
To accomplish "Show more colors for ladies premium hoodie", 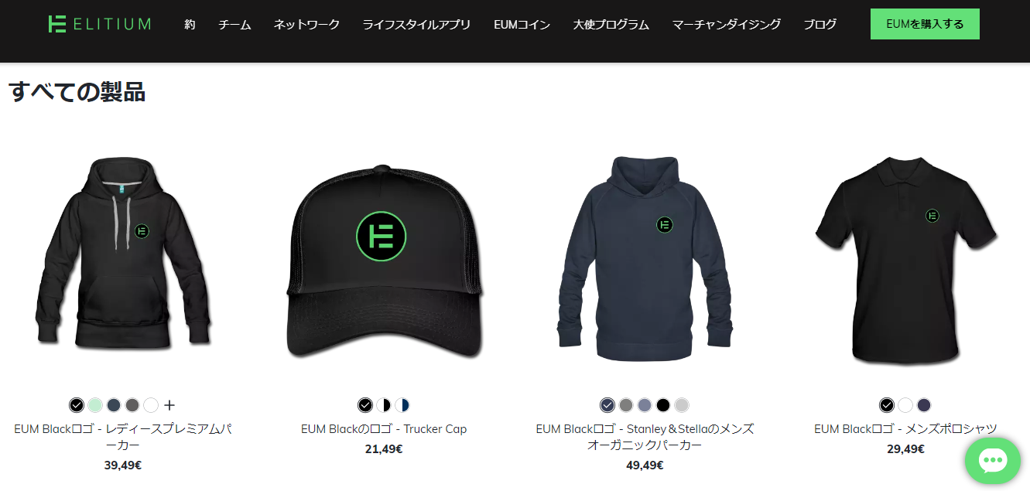I will click(x=170, y=405).
